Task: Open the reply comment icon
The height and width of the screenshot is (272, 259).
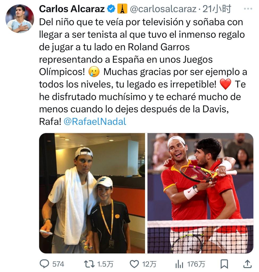Action: coord(44,264)
